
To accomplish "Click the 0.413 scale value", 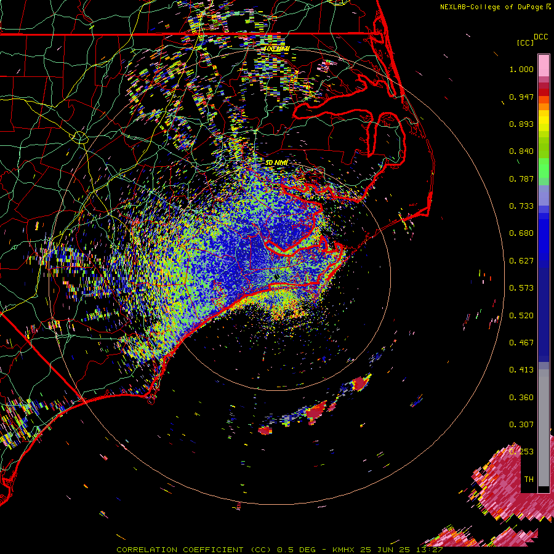I will [x=521, y=370].
